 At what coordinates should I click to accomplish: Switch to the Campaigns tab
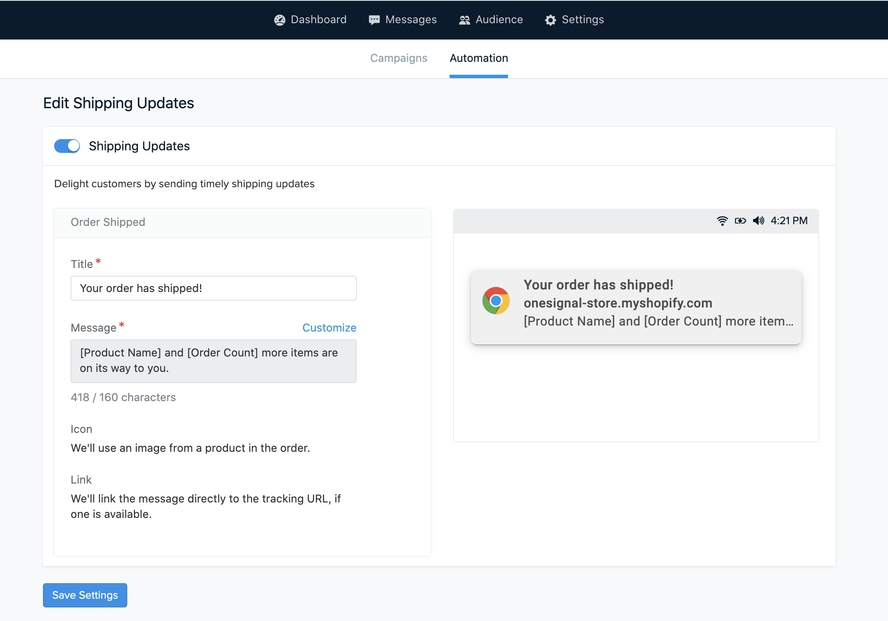pyautogui.click(x=398, y=58)
